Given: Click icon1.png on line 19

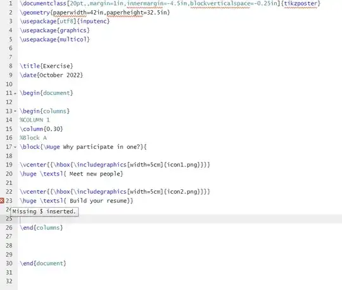Looking at the screenshot, I should [182, 165].
